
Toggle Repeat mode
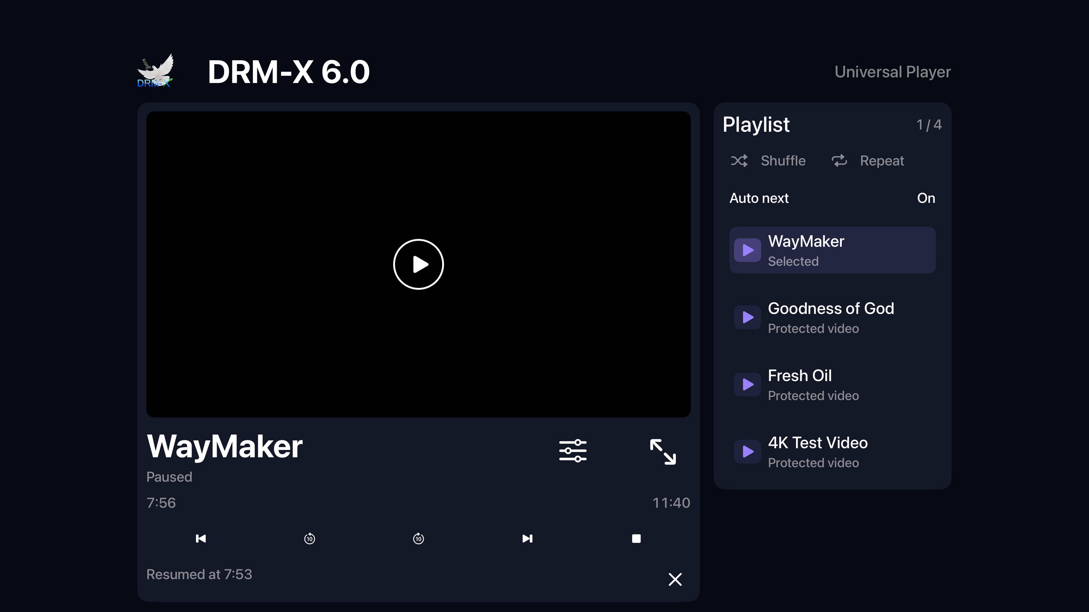(x=868, y=160)
